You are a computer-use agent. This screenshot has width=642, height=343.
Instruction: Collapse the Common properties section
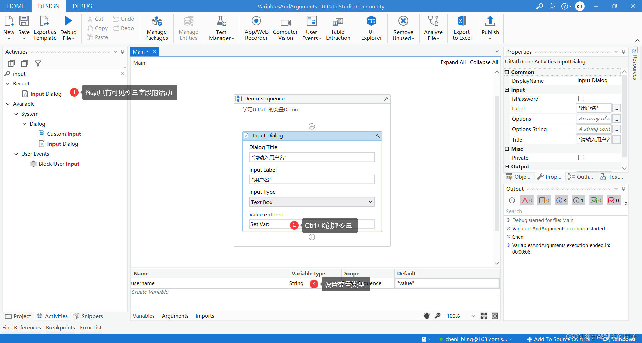507,72
